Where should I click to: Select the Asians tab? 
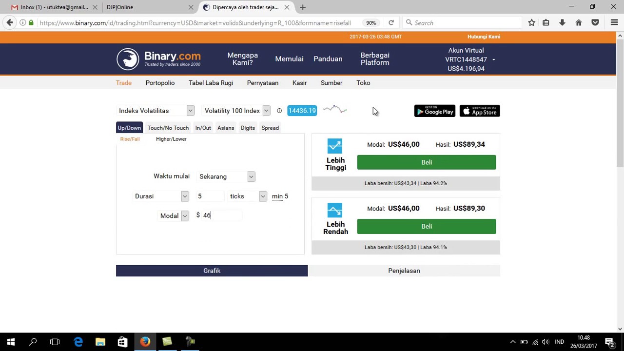pyautogui.click(x=226, y=128)
